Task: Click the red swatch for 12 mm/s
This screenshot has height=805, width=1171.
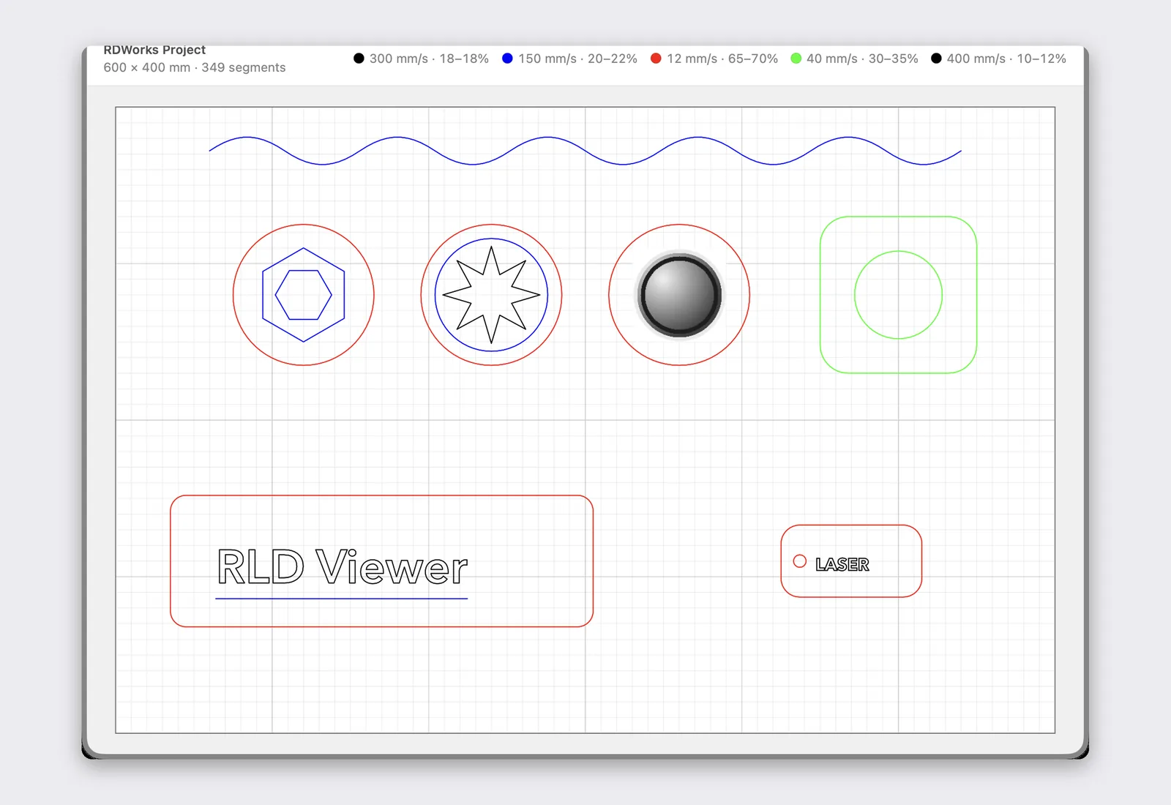Action: tap(656, 59)
